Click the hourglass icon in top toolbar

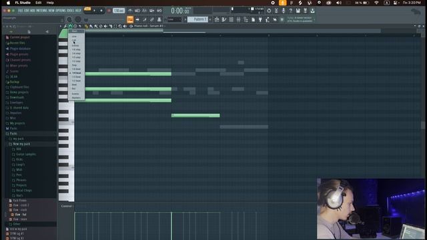(276, 11)
